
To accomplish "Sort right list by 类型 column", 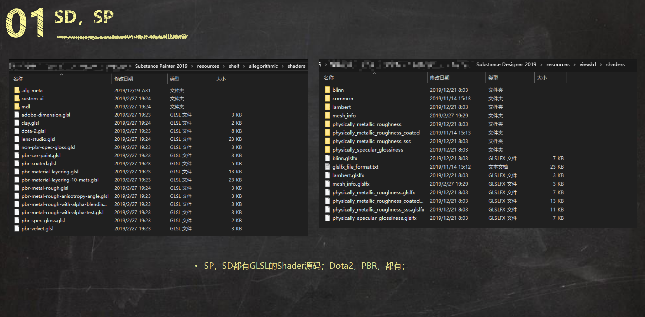I will point(493,78).
